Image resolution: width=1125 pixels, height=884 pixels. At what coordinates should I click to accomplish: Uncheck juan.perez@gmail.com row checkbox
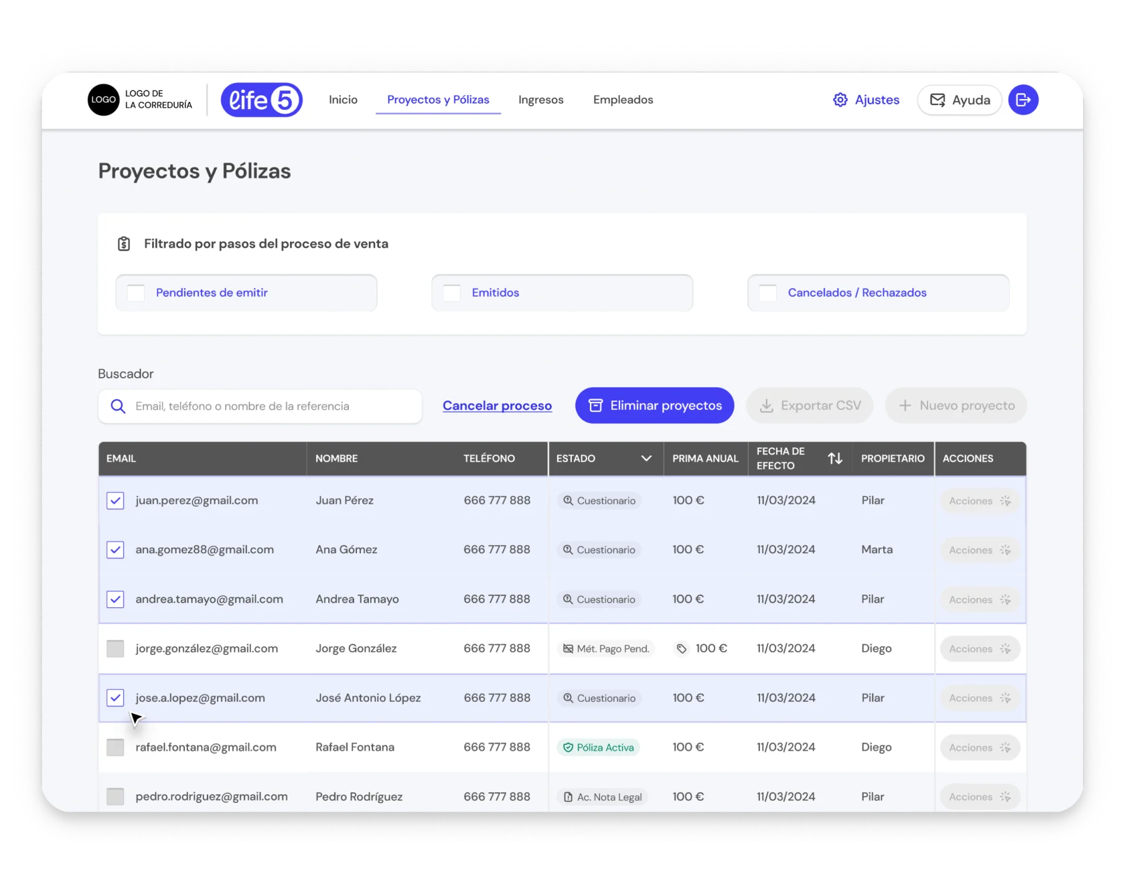(x=115, y=501)
